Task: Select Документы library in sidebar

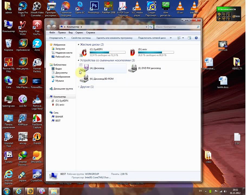Action: pos(61,73)
